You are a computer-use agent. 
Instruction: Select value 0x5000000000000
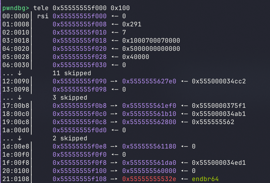pyautogui.click(x=151, y=48)
